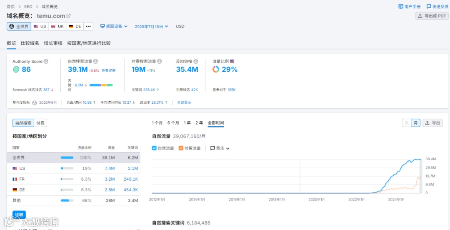Select the 全部时间 time range
The image size is (450, 230).
coord(216,123)
